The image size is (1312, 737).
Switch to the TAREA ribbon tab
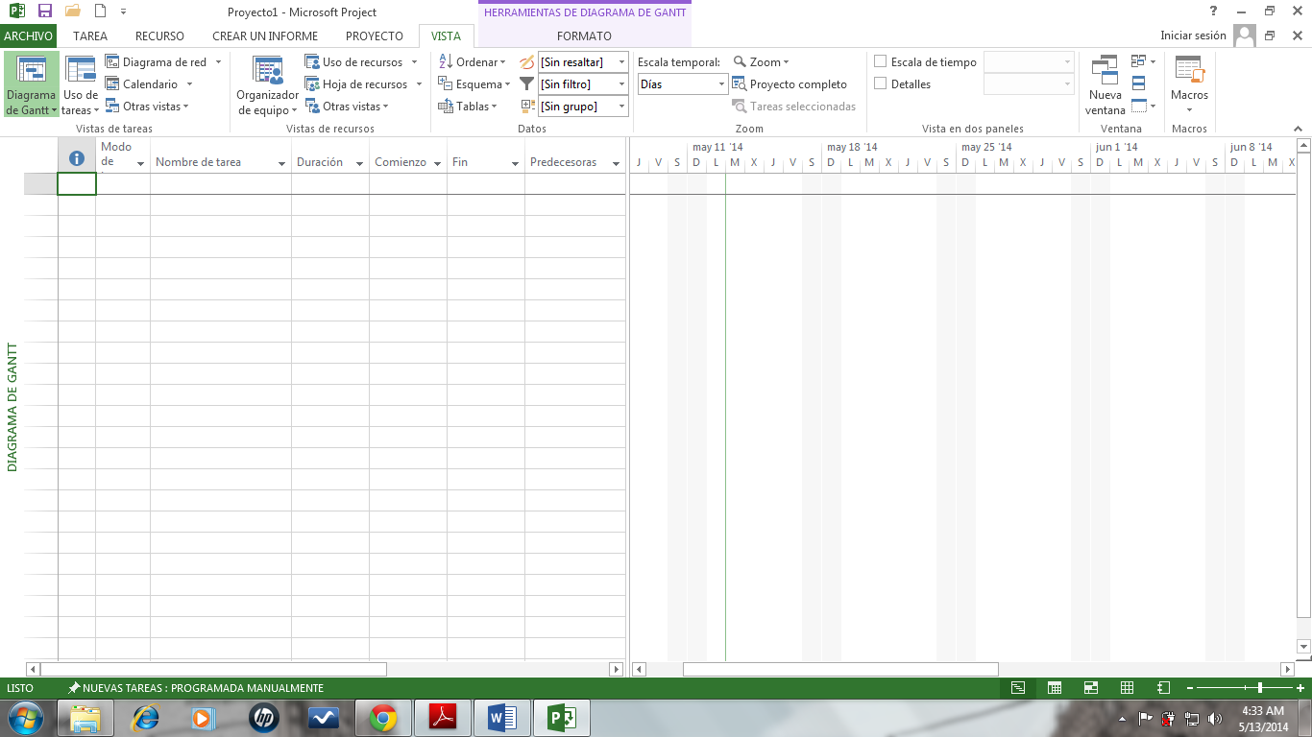pos(90,36)
